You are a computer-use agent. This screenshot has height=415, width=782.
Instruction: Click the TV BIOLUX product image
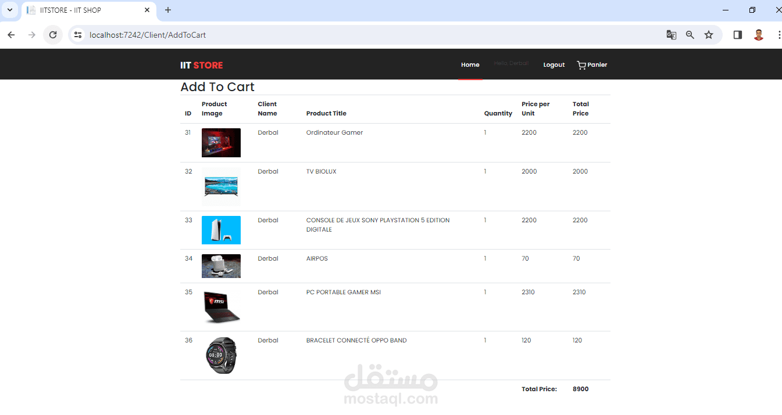(221, 186)
